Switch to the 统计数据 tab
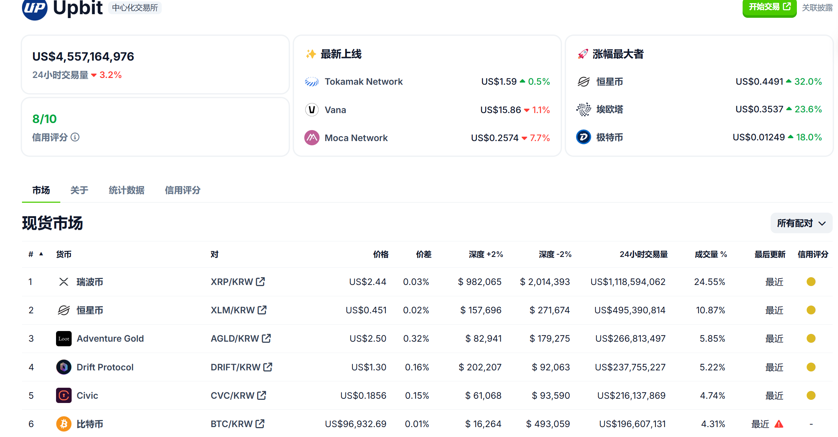838x437 pixels. point(126,190)
